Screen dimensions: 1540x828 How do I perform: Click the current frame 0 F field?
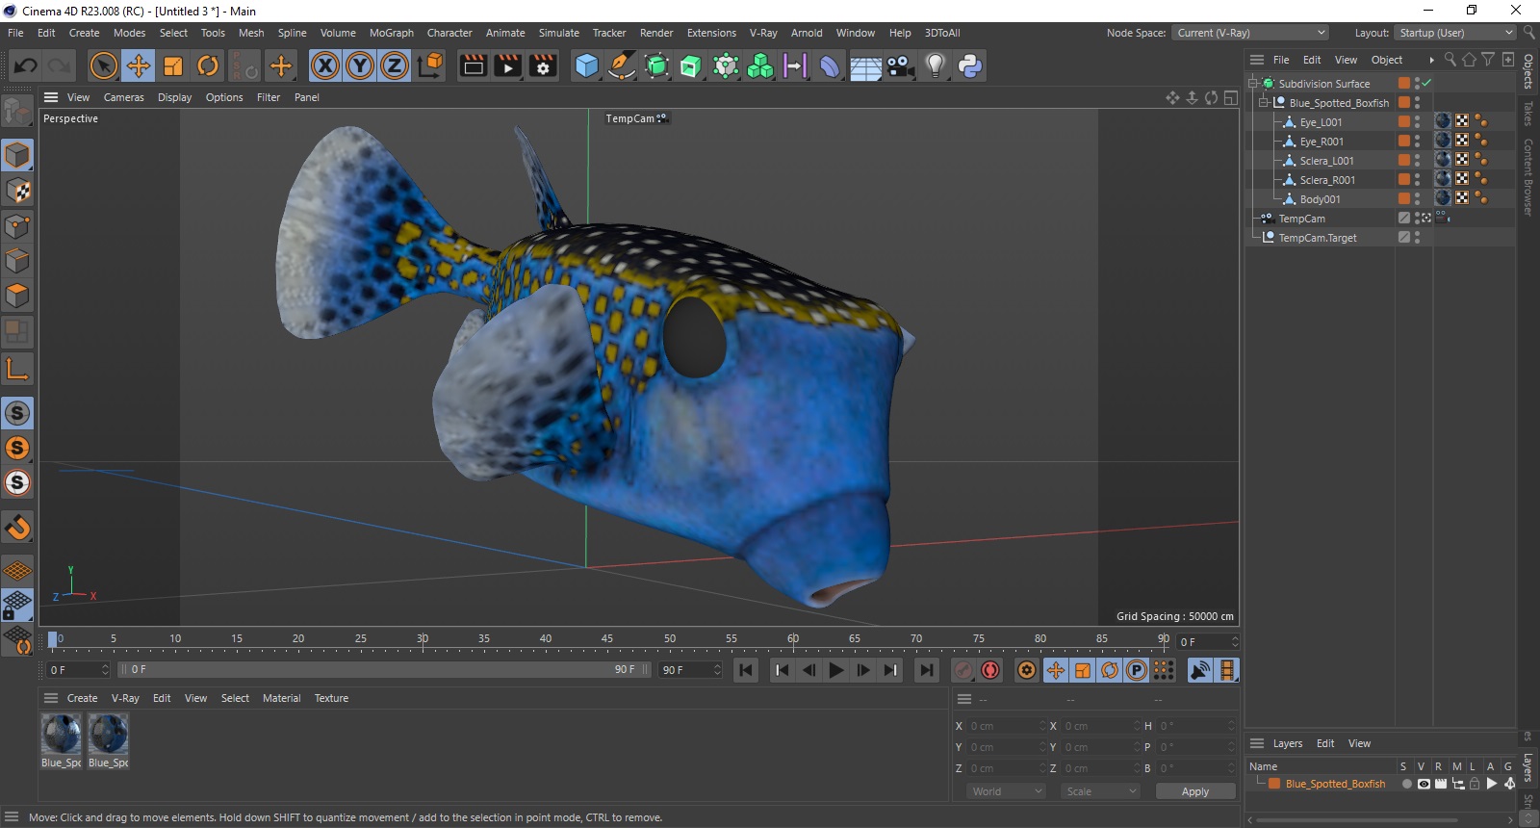point(79,670)
